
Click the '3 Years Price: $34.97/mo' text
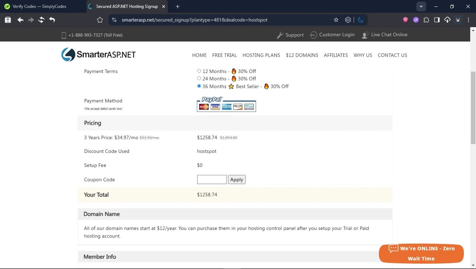point(111,138)
